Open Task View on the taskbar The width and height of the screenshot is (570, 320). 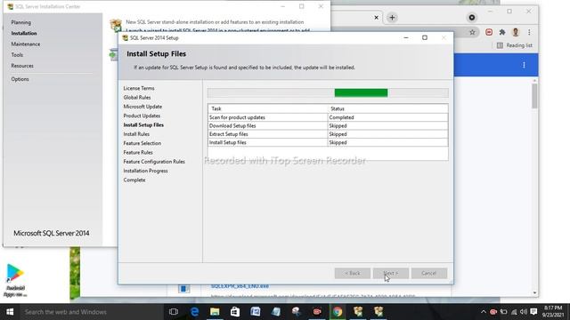coord(174,312)
